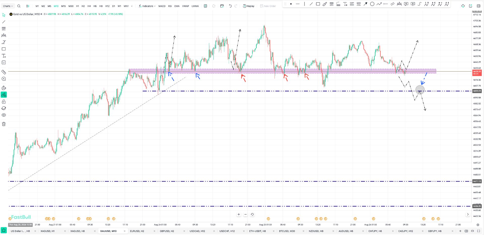Image resolution: width=484 pixels, height=235 pixels.
Task: Pick the vertical line drawing tool
Action: [x=304, y=4]
